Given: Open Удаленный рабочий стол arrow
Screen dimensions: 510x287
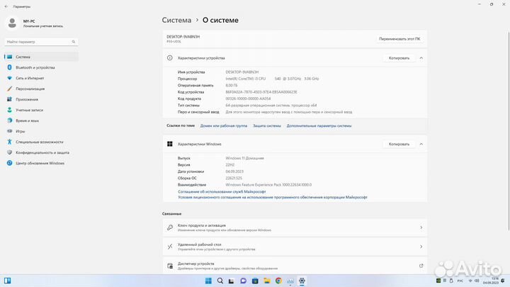Looking at the screenshot, I should [x=421, y=247].
